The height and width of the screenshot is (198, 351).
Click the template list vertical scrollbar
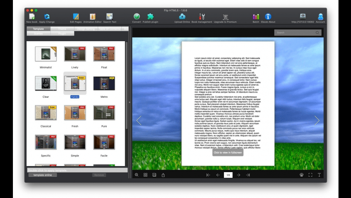pyautogui.click(x=127, y=85)
